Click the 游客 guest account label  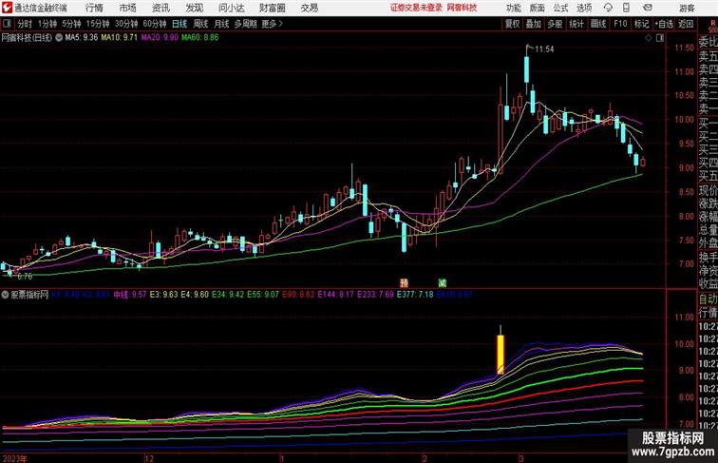click(687, 8)
